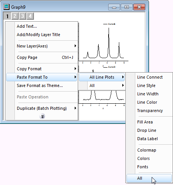Choose Add Text... menu item

(42, 26)
